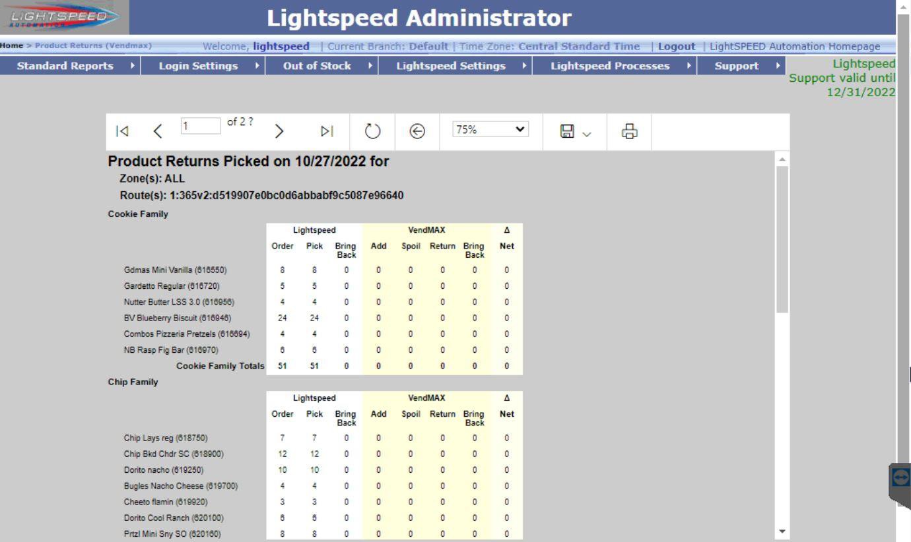Click Chip Lays reg (618750)
Viewport: 911px width, 542px height.
(166, 438)
